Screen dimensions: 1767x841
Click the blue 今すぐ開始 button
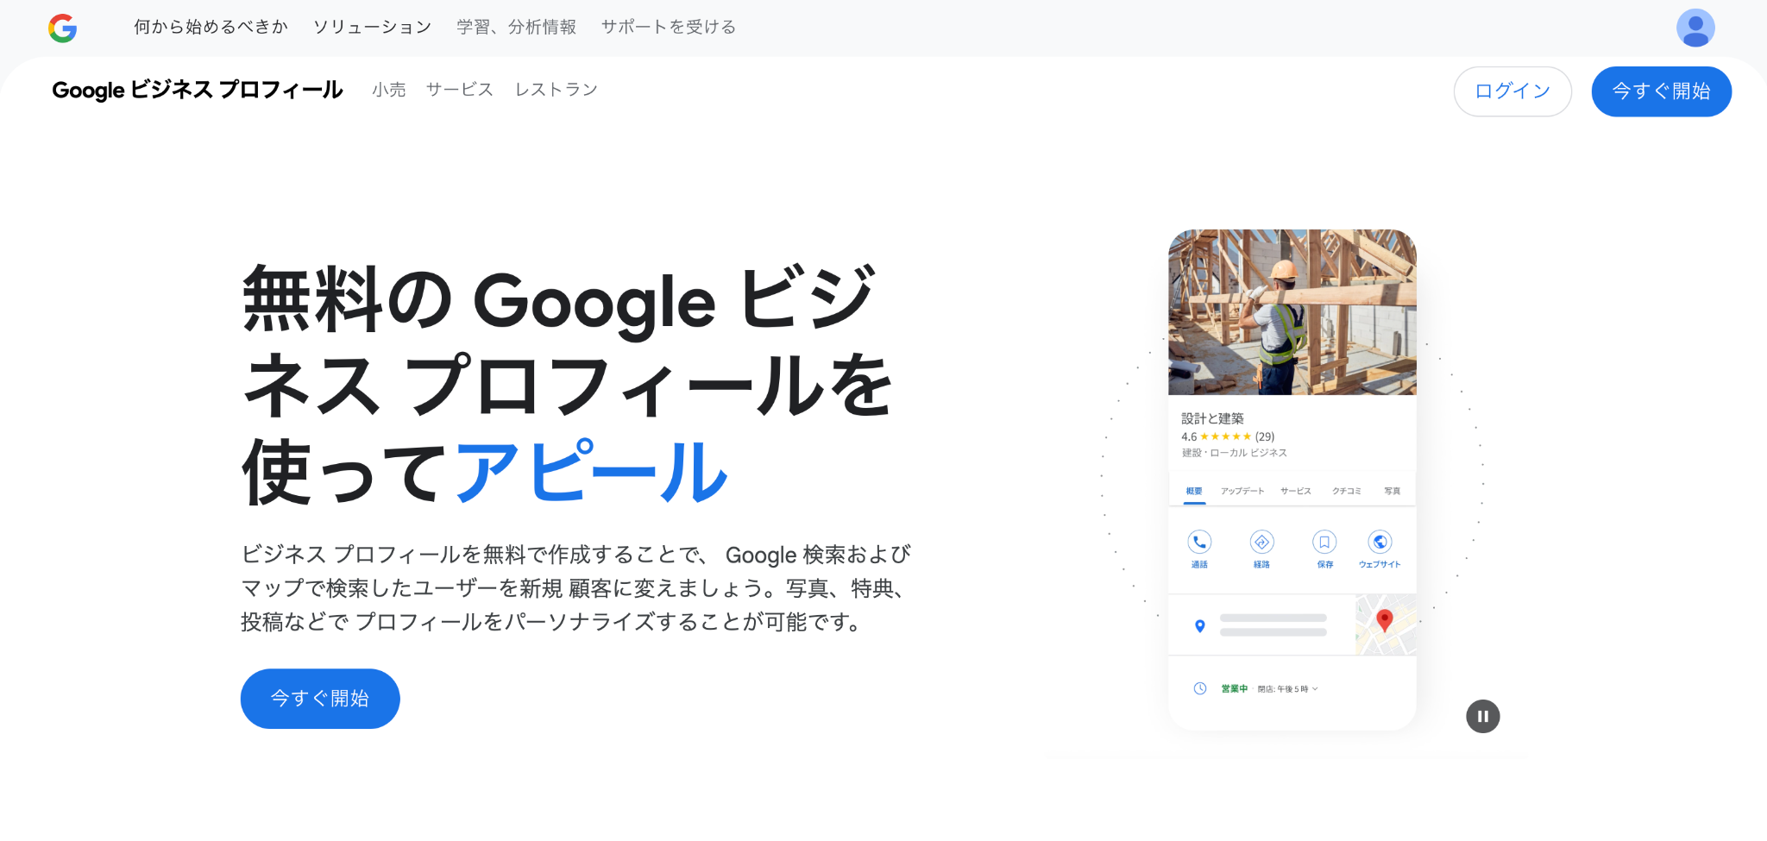click(x=319, y=699)
